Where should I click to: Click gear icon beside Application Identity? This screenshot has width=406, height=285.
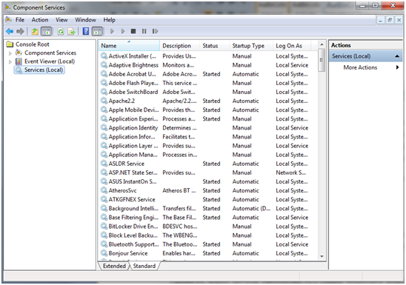click(104, 127)
